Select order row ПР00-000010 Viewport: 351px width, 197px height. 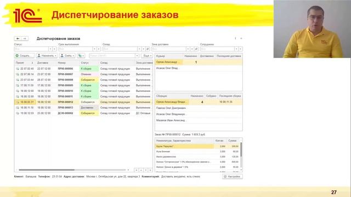[x=83, y=91]
